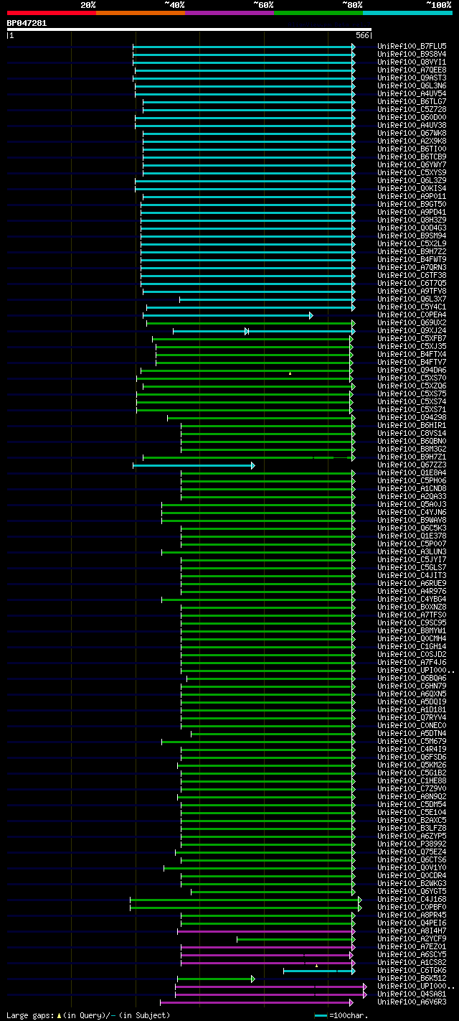Open hit UniRef100_A3LUN3
This screenshot has width=459, height=1021.
pyautogui.click(x=412, y=551)
